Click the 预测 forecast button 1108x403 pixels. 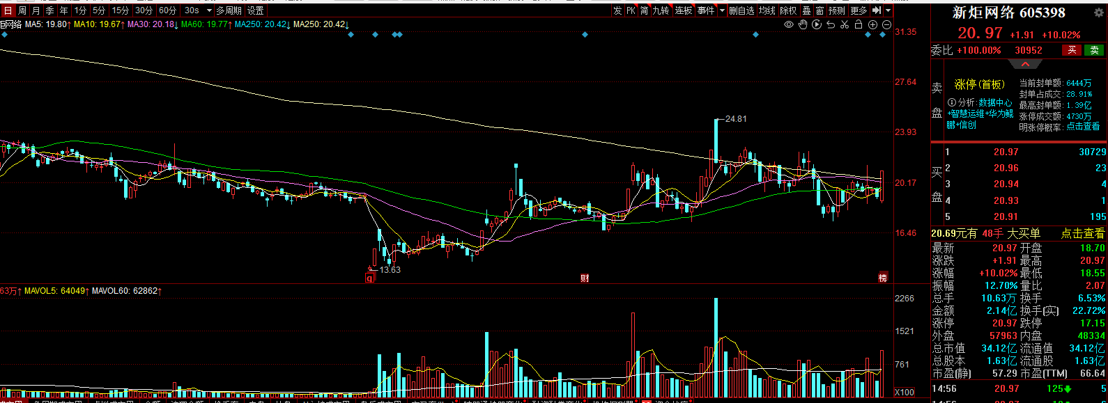[837, 10]
